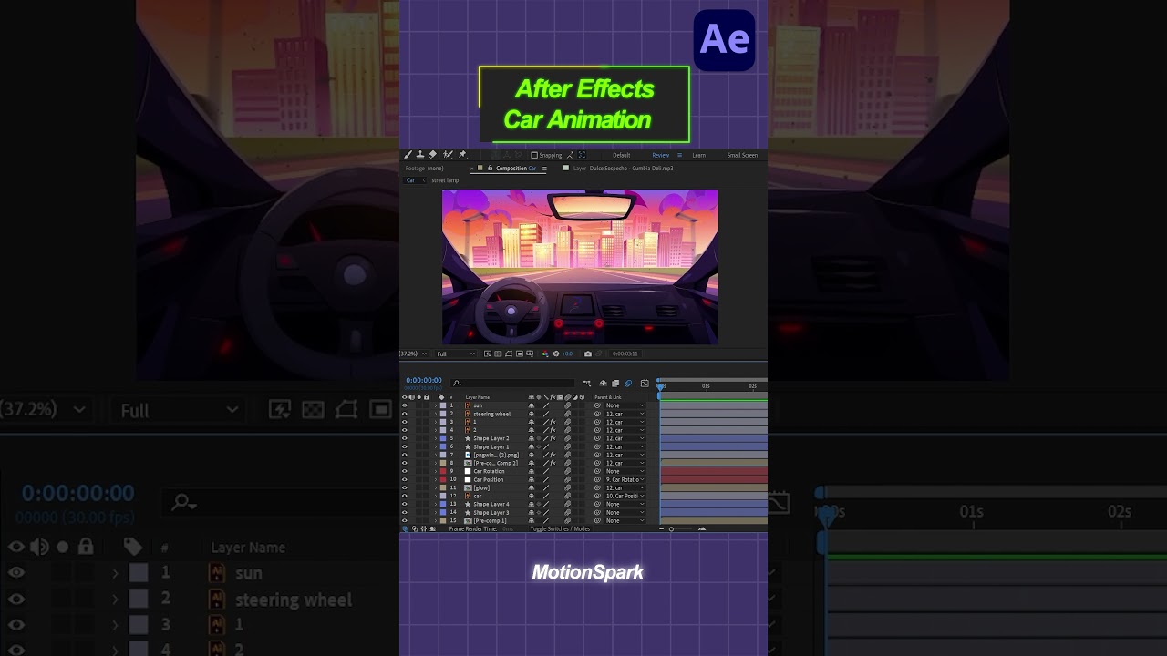Take snapshot with camera icon
This screenshot has height=656, width=1167.
coord(588,354)
